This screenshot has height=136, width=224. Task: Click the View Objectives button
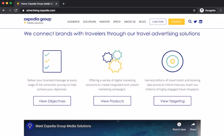pos(52,101)
